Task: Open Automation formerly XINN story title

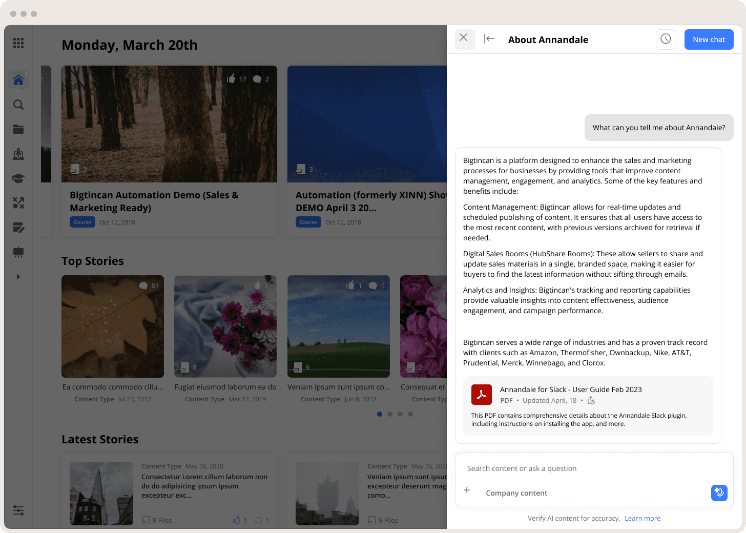Action: tap(371, 201)
